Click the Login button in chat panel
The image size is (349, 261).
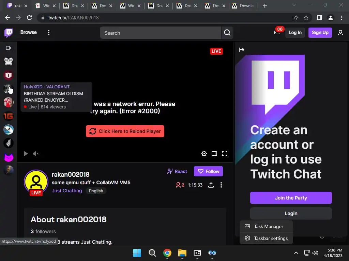[291, 213]
